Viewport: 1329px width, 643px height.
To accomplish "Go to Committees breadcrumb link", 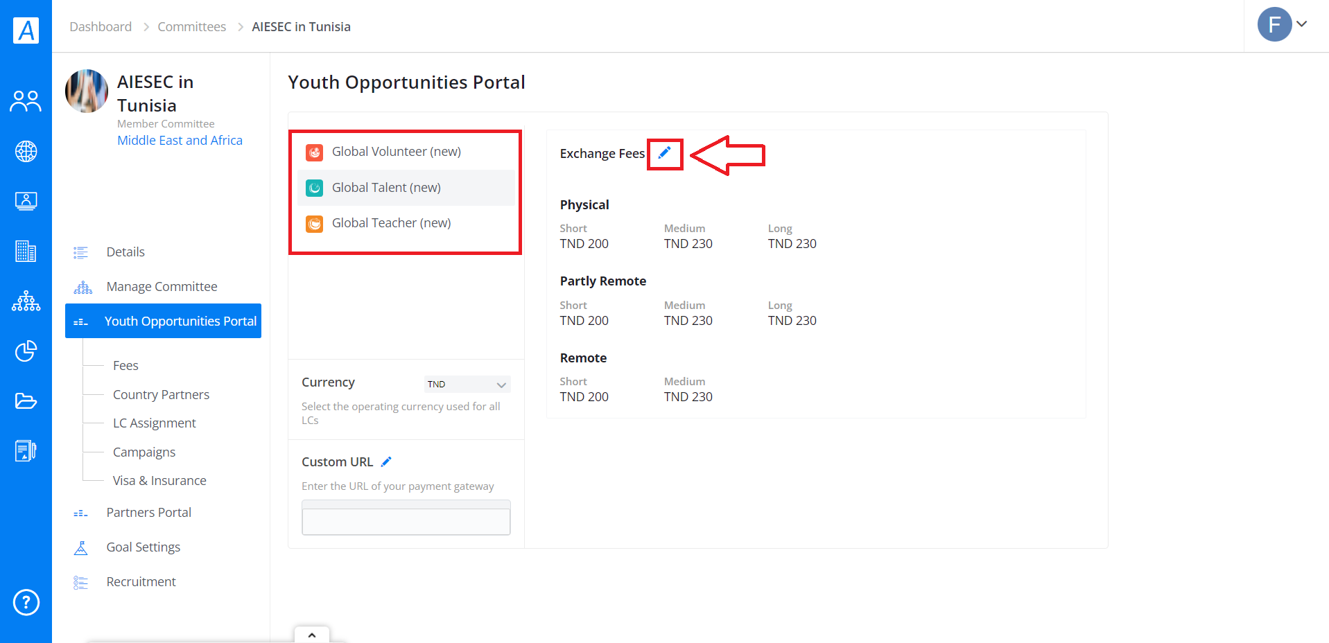I will click(x=191, y=26).
